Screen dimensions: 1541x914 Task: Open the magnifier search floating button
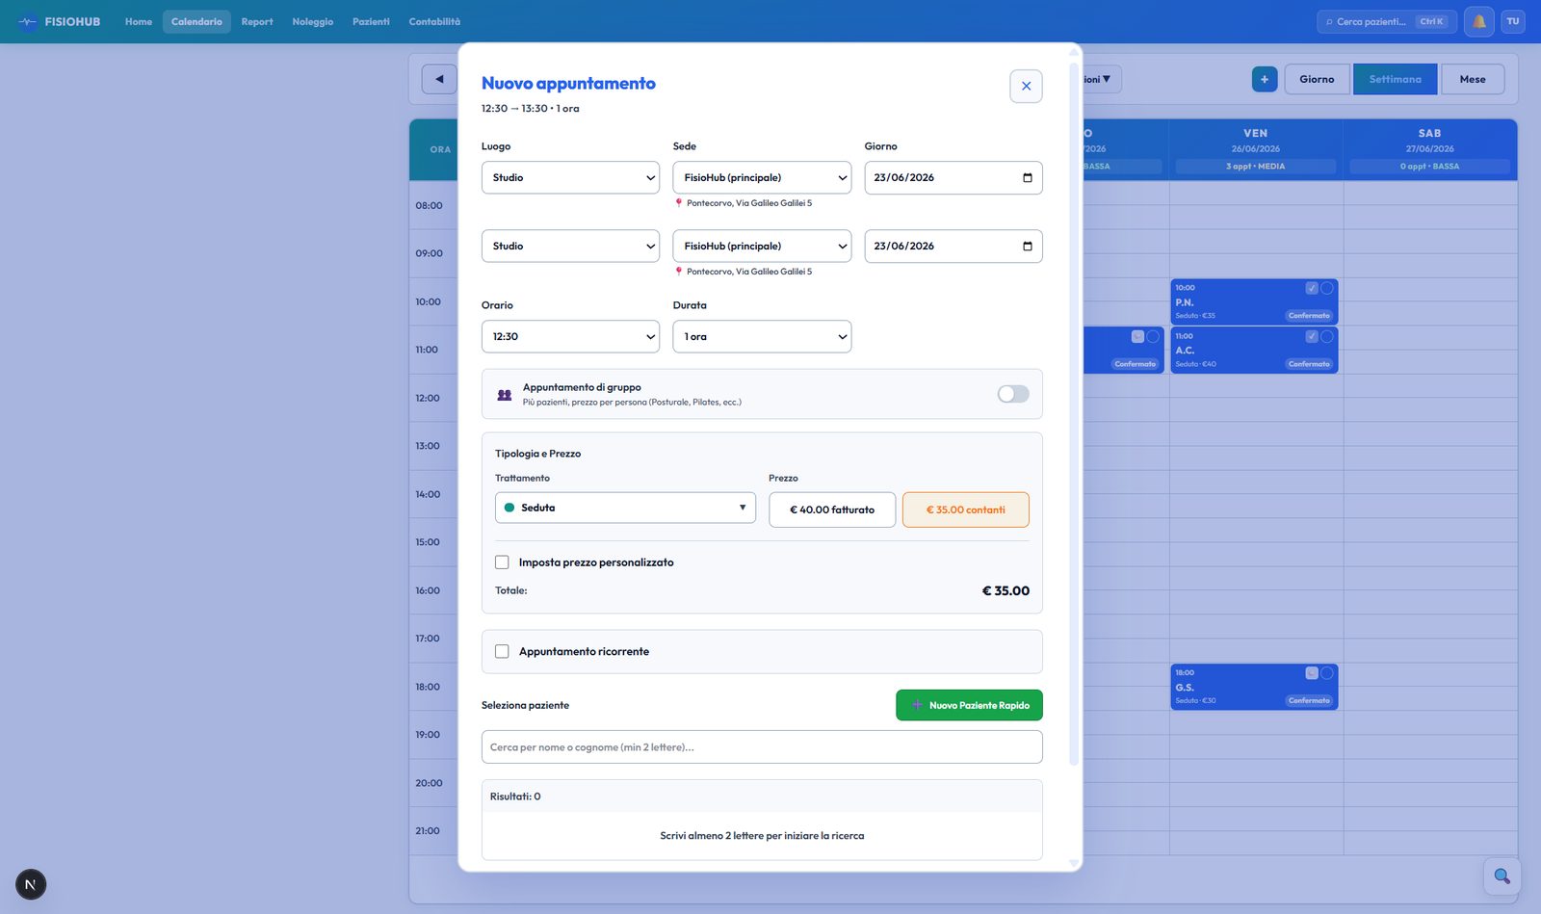[1502, 875]
